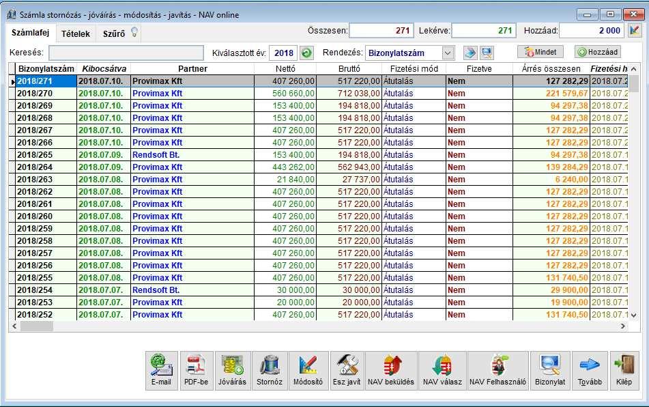
Task: Click the Kiválasztott év year field
Action: point(283,53)
